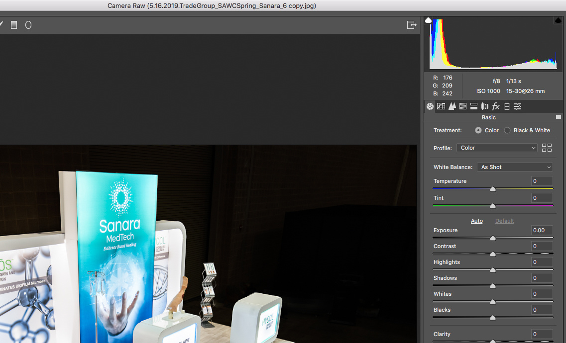Toggle full screen mode icon above preview

411,25
